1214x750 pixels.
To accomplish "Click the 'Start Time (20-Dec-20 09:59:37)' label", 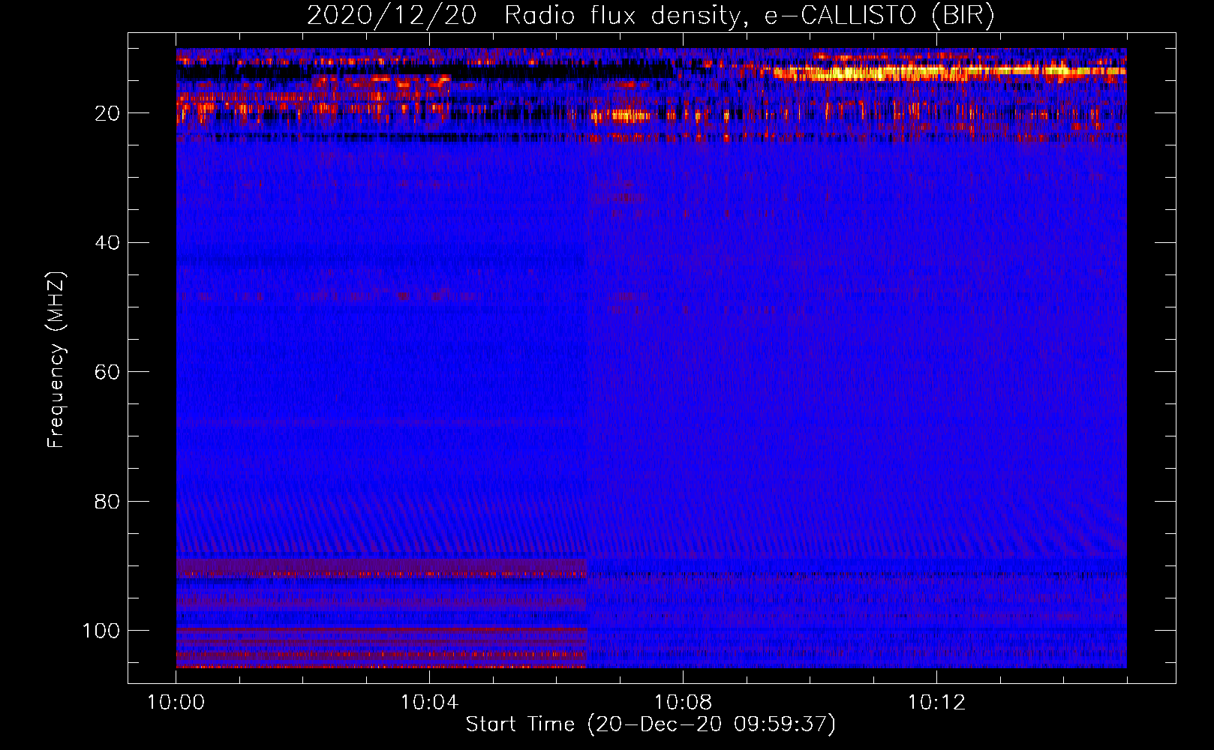I will point(651,724).
